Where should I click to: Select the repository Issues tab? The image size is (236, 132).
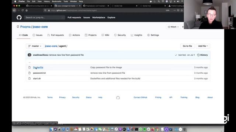[38, 35]
